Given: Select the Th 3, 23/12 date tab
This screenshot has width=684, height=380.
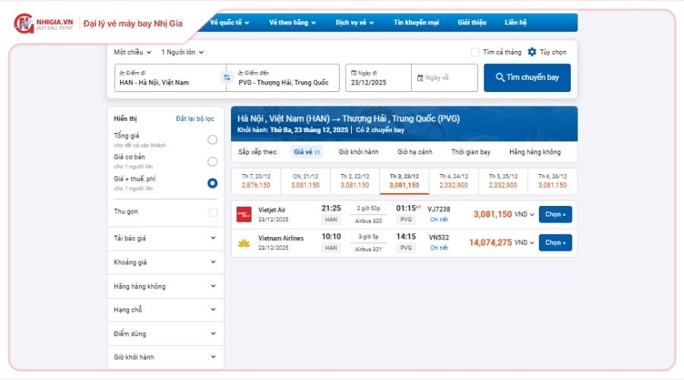Looking at the screenshot, I should click(404, 181).
